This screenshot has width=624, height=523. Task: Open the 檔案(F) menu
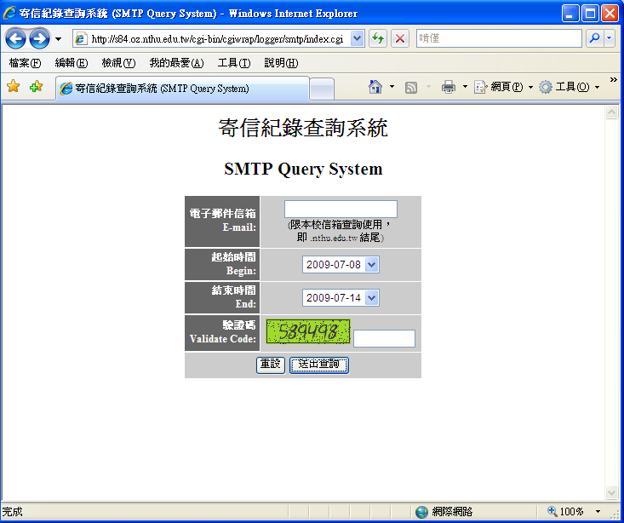[x=25, y=63]
